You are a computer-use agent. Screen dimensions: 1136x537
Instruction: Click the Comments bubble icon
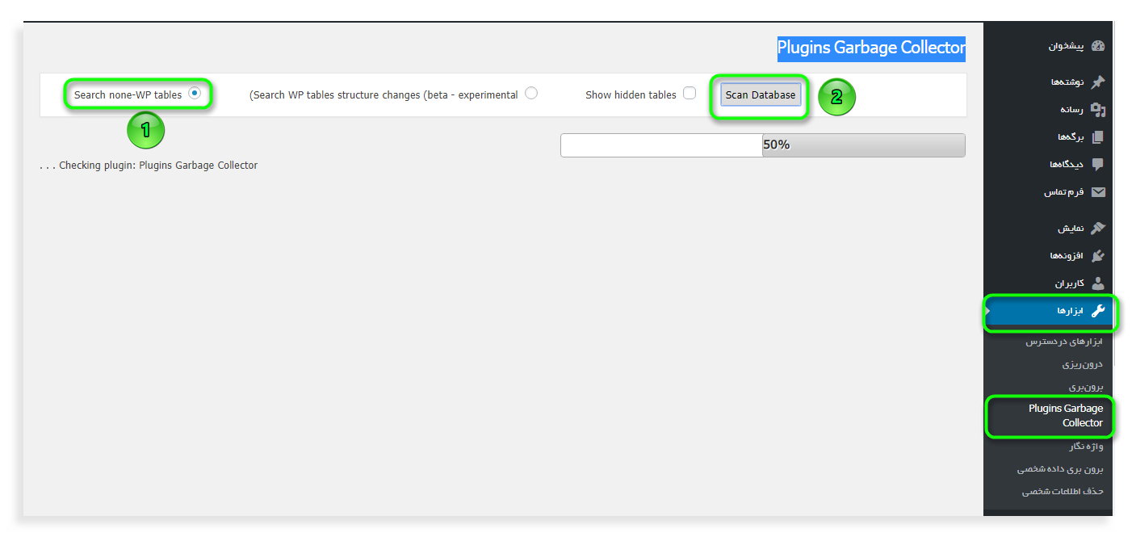click(x=1097, y=164)
